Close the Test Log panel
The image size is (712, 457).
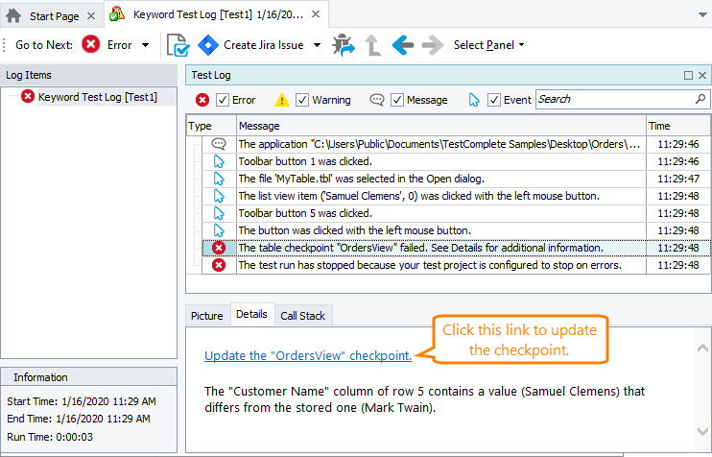click(x=701, y=75)
